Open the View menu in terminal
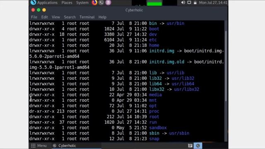 coord(56,17)
